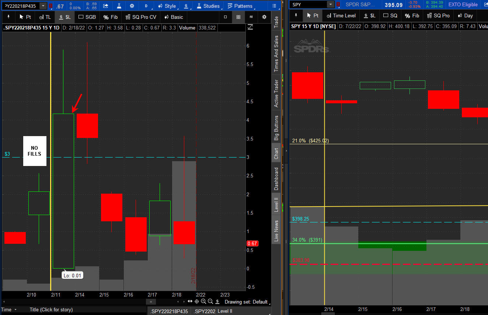The image size is (488, 315).
Task: Open the D timeframe dropdown
Action: coord(146,6)
